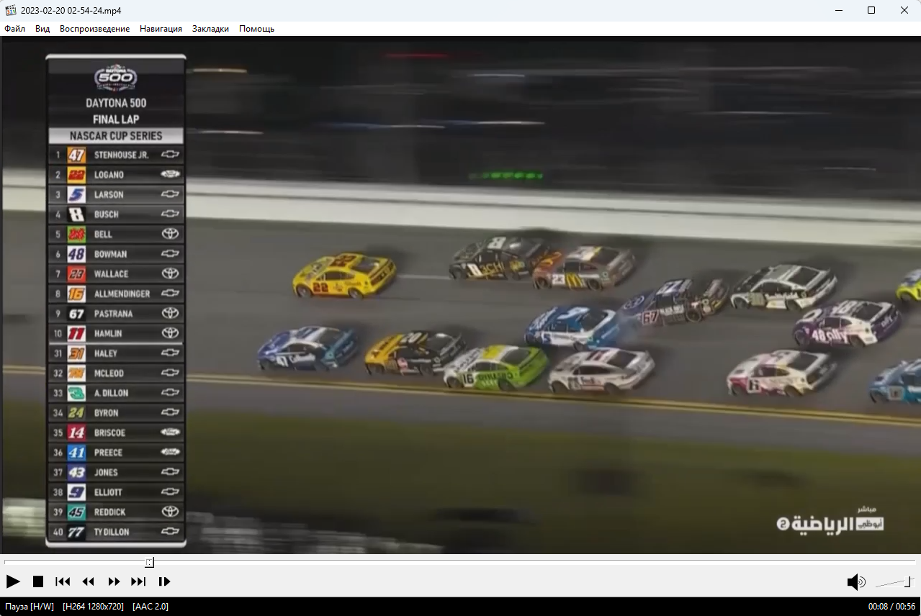The width and height of the screenshot is (921, 616).
Task: Skip to the next file
Action: (138, 581)
